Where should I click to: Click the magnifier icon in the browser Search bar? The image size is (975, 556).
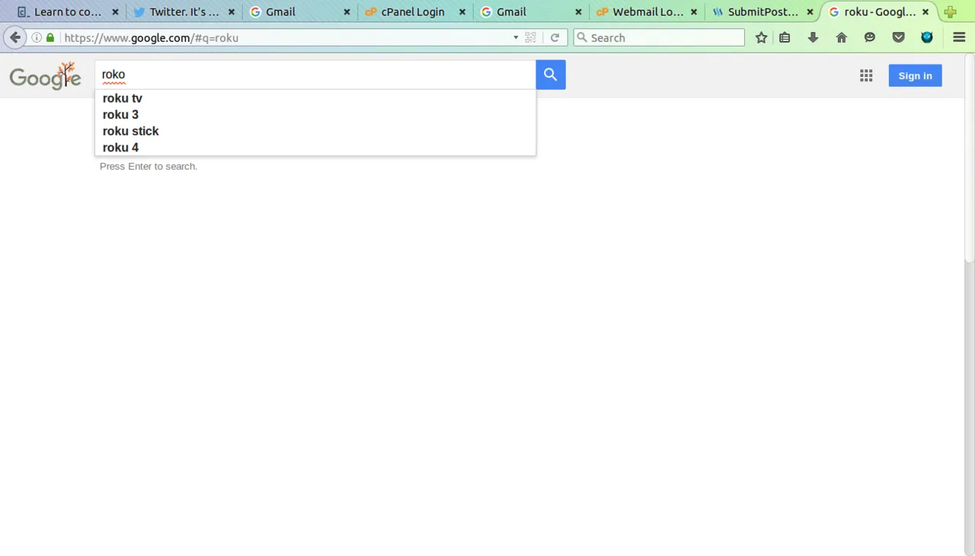pyautogui.click(x=582, y=37)
